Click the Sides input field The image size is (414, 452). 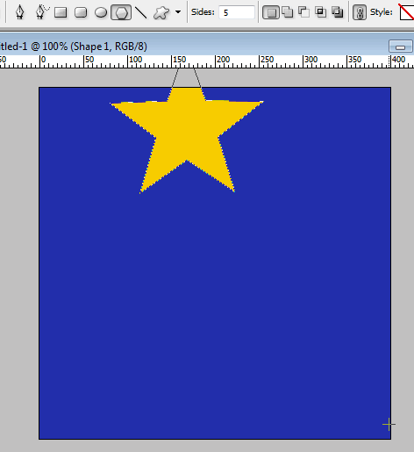click(x=237, y=12)
